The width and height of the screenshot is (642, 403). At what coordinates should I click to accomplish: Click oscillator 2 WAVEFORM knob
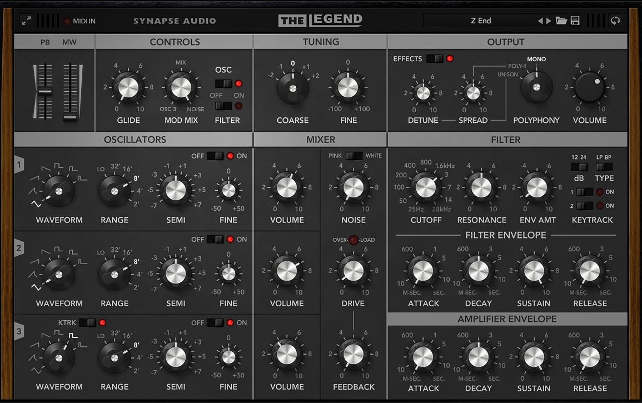pyautogui.click(x=59, y=275)
